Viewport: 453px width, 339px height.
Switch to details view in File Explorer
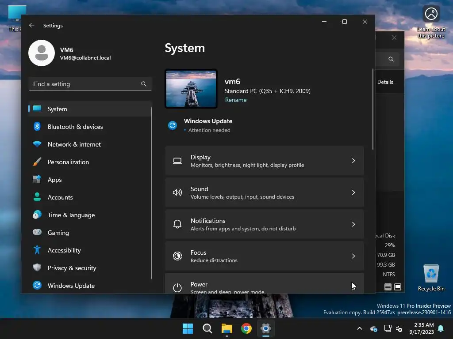pyautogui.click(x=388, y=287)
